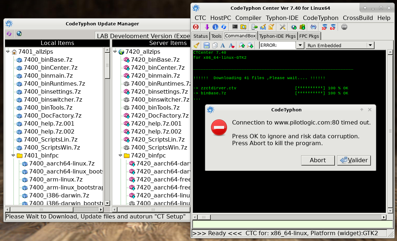Open the CodeTyphon menu

[x=320, y=18]
